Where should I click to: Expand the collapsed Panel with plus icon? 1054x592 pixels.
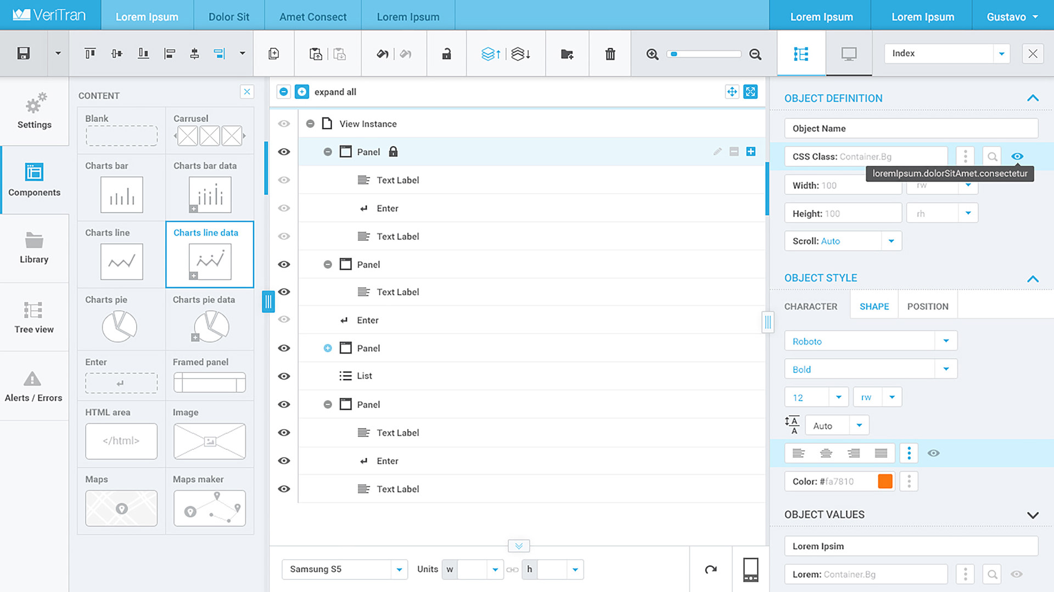tap(328, 348)
